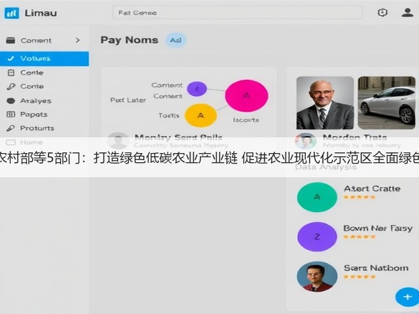The height and width of the screenshot is (314, 419).
Task: Click the Pat Later chart label
Action: tap(128, 100)
